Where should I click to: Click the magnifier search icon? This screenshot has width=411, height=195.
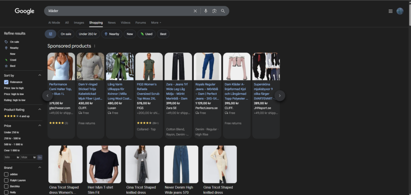[x=223, y=11]
